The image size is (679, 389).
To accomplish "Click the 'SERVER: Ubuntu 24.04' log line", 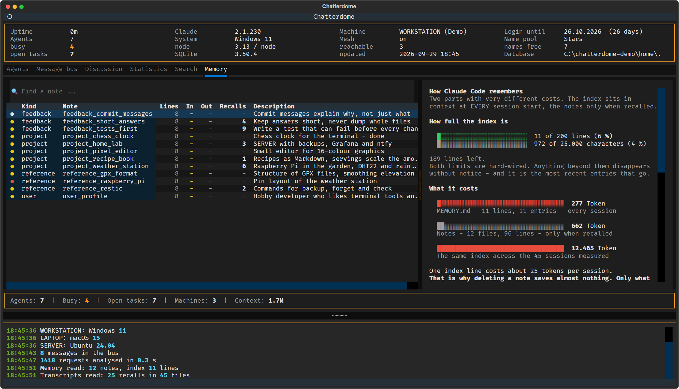I will tap(61, 346).
